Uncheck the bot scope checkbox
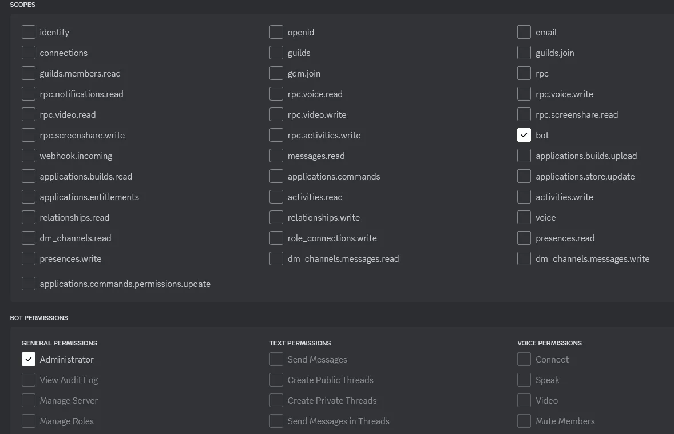This screenshot has width=674, height=434. click(524, 135)
